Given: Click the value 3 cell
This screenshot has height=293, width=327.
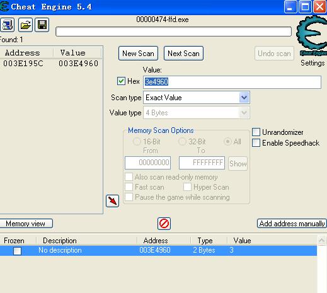Looking at the screenshot, I should (231, 250).
